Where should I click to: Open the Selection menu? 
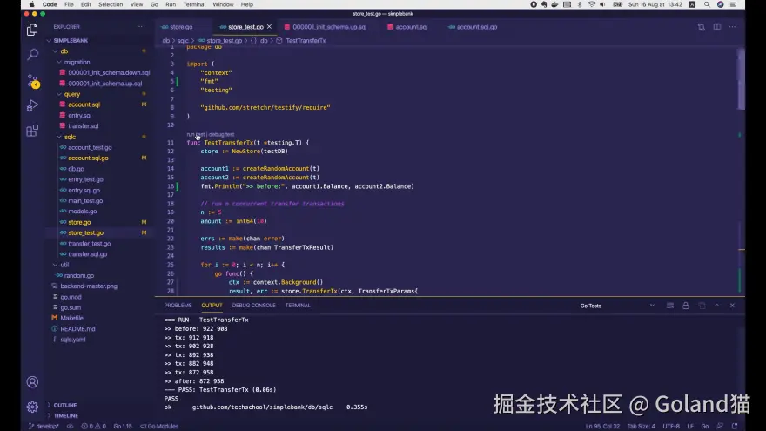click(111, 4)
